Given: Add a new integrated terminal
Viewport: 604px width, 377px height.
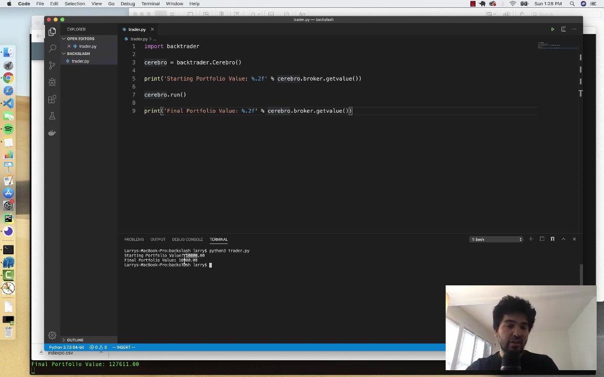Looking at the screenshot, I should (x=531, y=239).
